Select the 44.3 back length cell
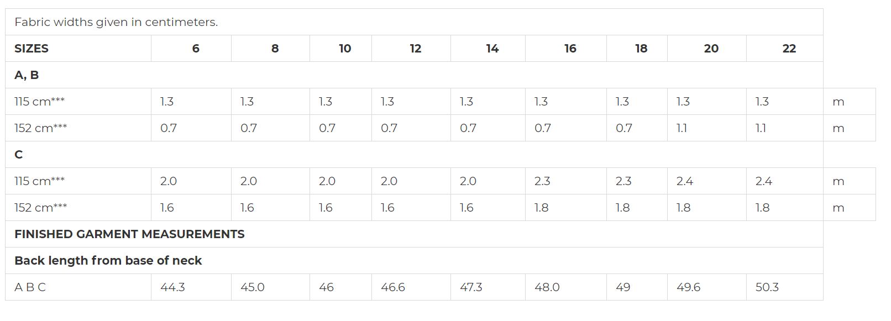 point(191,287)
